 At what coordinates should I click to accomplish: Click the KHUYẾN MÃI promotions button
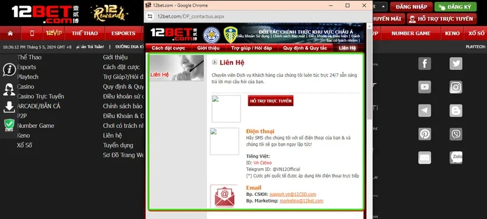[x=388, y=19]
